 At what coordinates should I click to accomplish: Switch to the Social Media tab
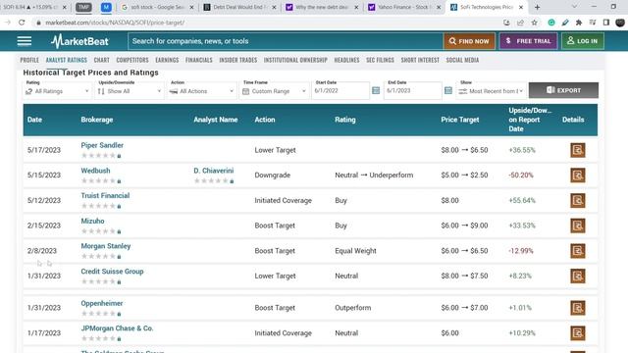point(462,60)
